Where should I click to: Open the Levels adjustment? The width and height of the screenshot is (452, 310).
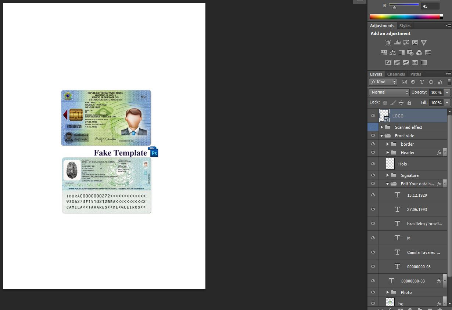click(397, 43)
